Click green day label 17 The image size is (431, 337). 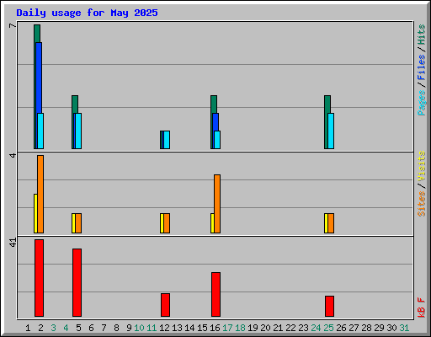[x=227, y=328]
